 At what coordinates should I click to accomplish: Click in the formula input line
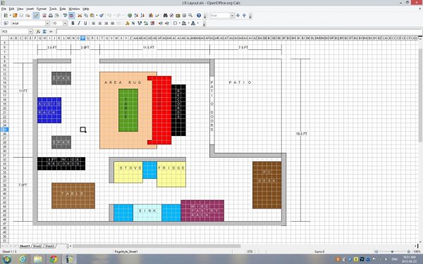tap(239, 32)
